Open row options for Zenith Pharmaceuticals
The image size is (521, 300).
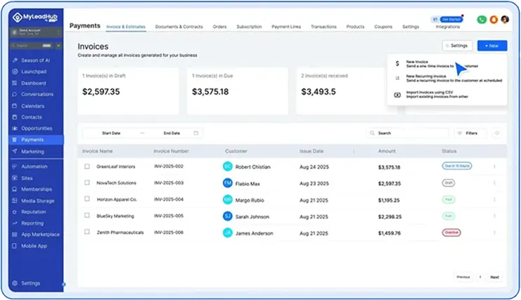click(494, 233)
